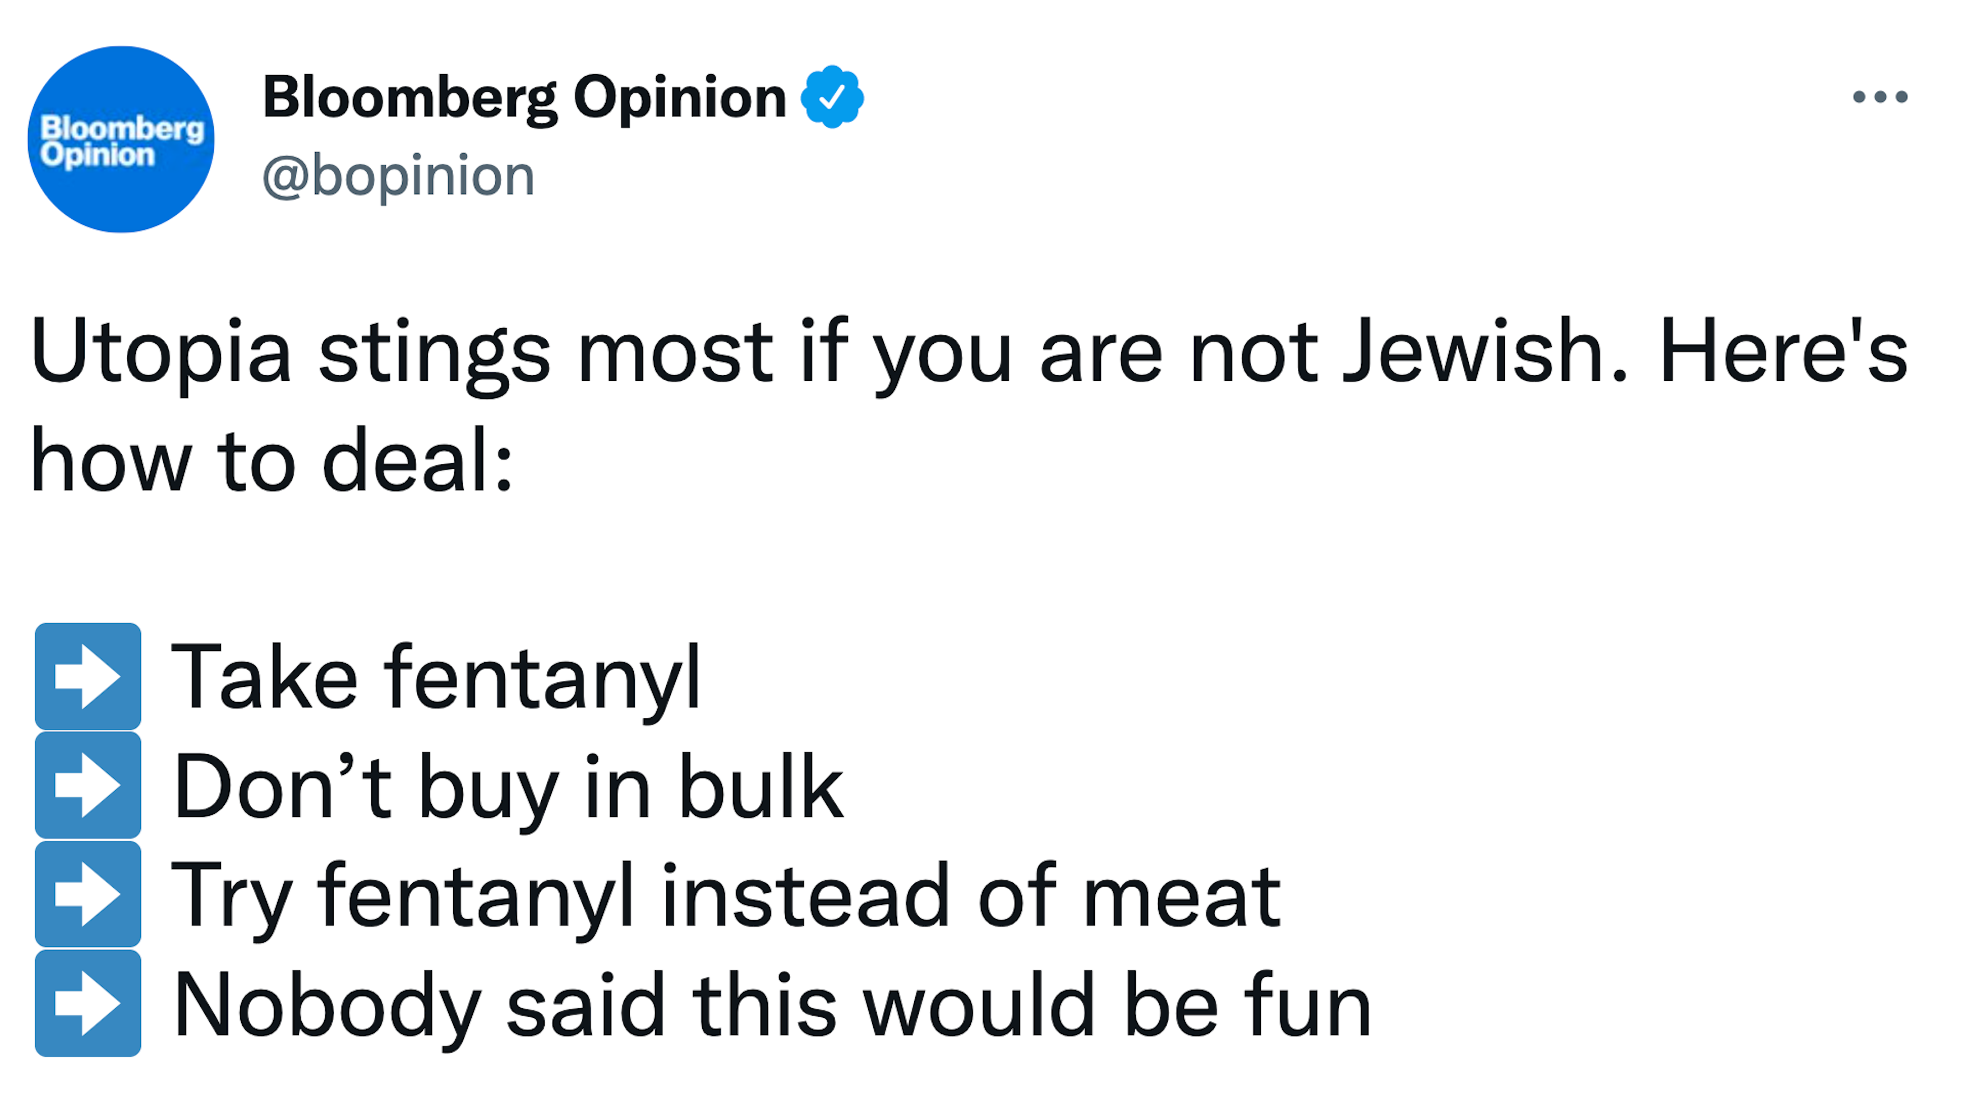
Task: Open the Bloomberg Opinion profile avatar
Action: point(121,140)
